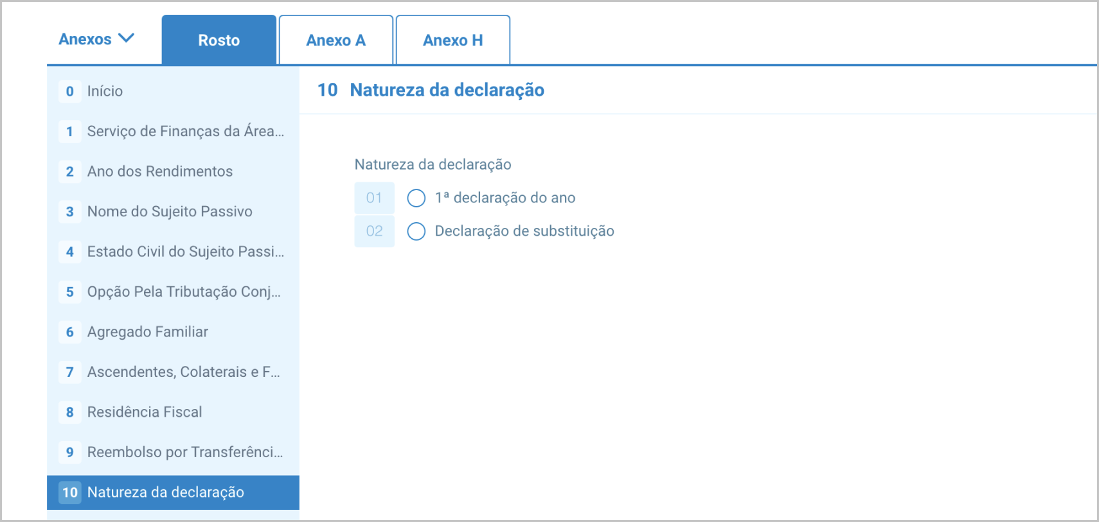The width and height of the screenshot is (1099, 522).
Task: Click the field code 02 box
Action: [374, 231]
